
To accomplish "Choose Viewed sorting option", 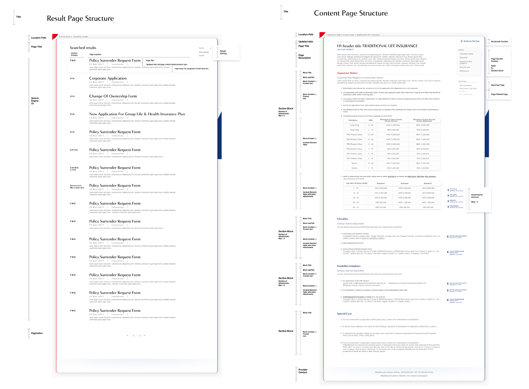I will click(x=201, y=55).
